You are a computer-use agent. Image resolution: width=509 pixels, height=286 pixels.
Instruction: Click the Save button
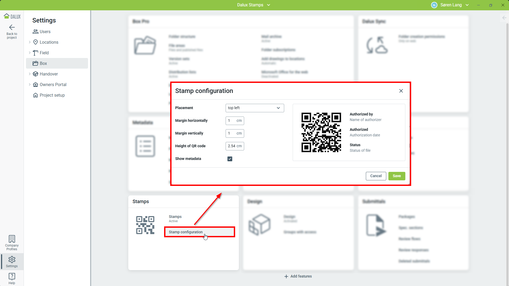coord(397,176)
